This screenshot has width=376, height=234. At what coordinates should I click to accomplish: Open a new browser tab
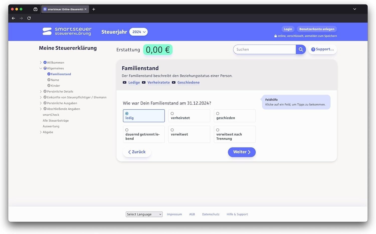coord(94,9)
